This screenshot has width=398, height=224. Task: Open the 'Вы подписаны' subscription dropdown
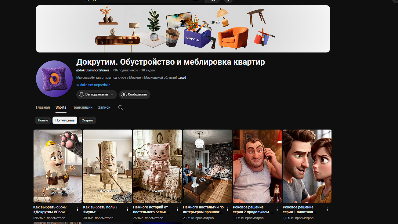click(96, 95)
